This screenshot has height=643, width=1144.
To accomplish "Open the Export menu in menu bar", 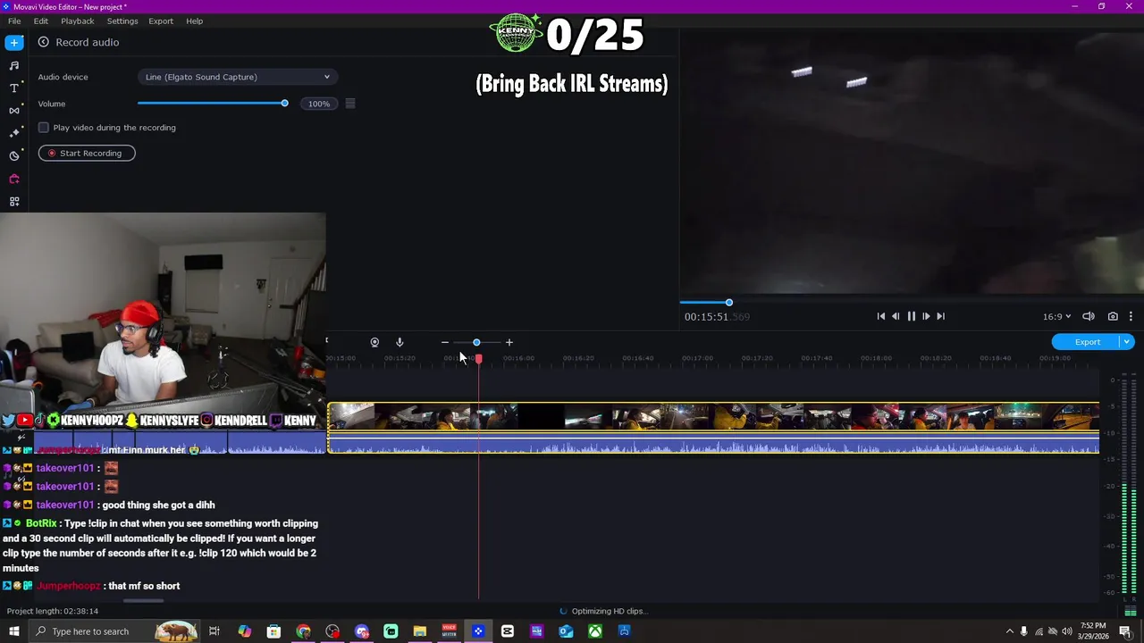I will tap(161, 21).
